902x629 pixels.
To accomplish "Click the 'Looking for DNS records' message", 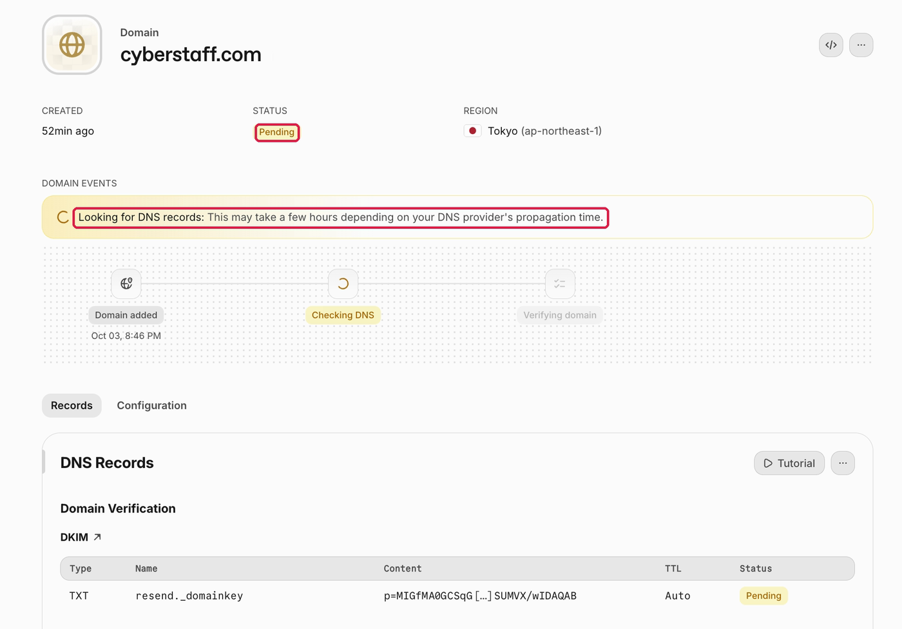I will [341, 217].
